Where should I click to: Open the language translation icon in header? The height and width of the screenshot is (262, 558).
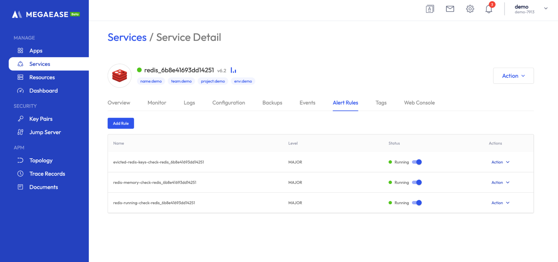pos(430,9)
